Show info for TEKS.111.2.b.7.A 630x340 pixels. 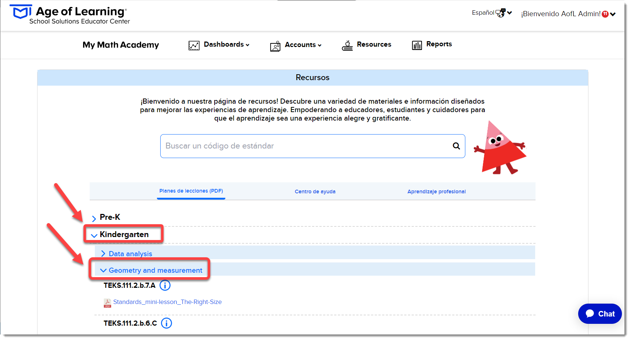pos(165,285)
